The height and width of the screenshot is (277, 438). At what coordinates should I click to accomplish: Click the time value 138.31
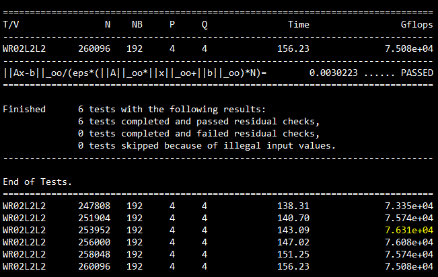coord(293,206)
